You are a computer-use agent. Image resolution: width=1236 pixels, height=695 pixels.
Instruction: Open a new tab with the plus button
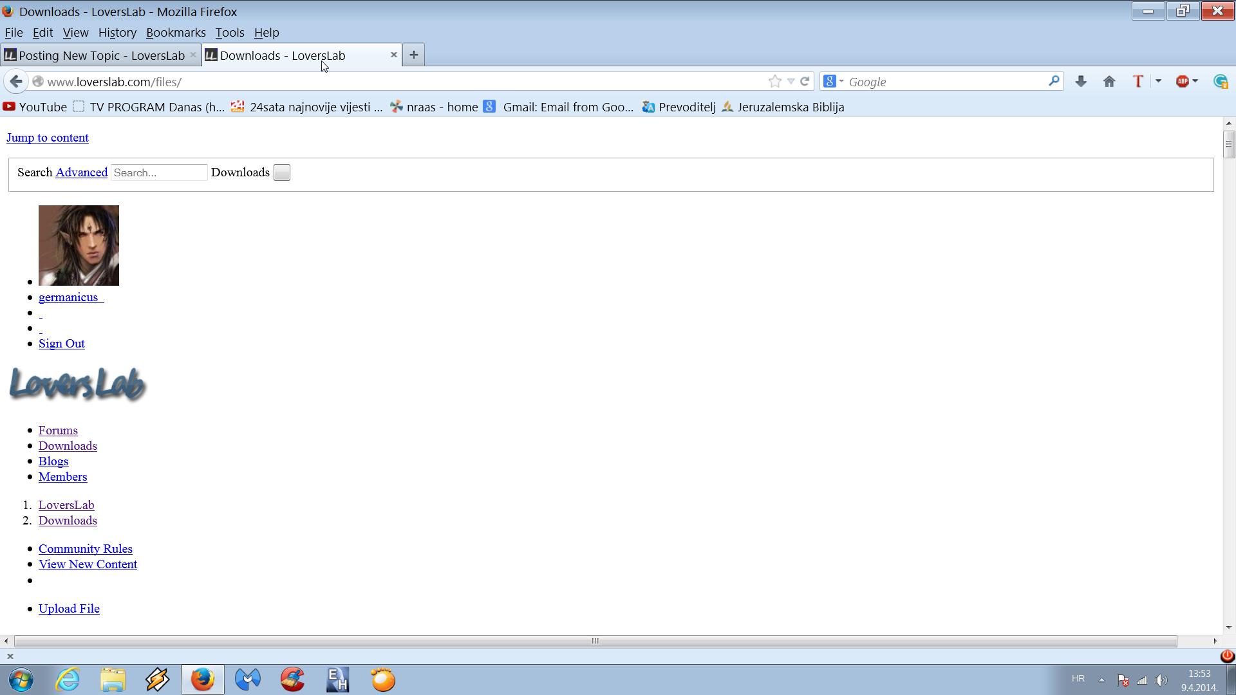pyautogui.click(x=414, y=55)
